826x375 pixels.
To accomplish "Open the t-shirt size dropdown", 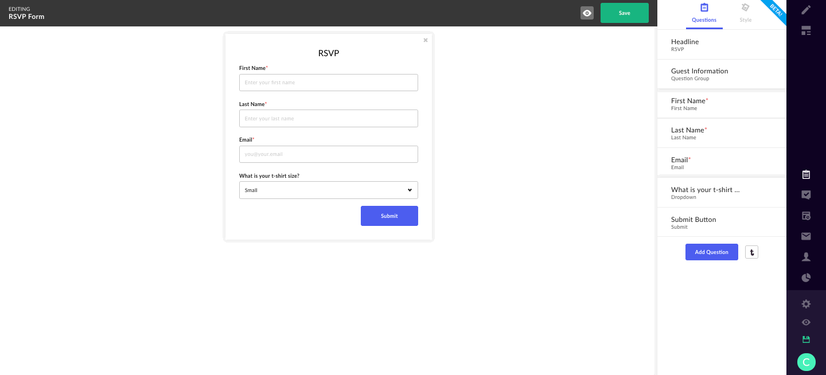I will (x=329, y=190).
